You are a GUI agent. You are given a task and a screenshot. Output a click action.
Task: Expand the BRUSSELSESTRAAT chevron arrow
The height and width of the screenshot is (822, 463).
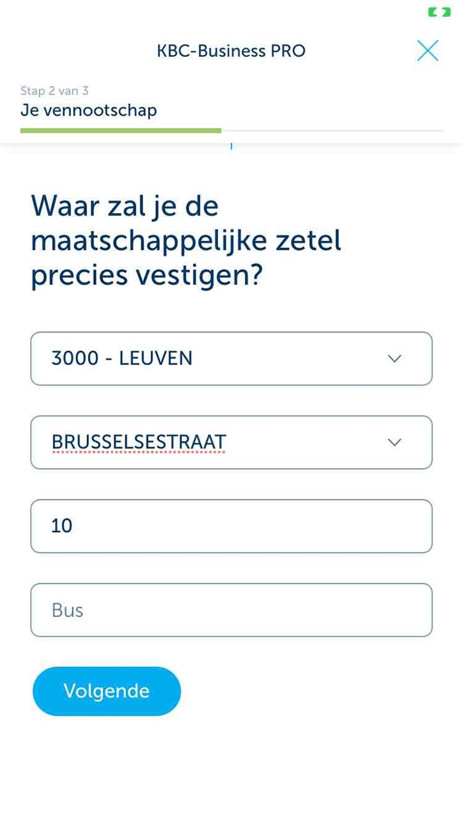click(x=394, y=443)
